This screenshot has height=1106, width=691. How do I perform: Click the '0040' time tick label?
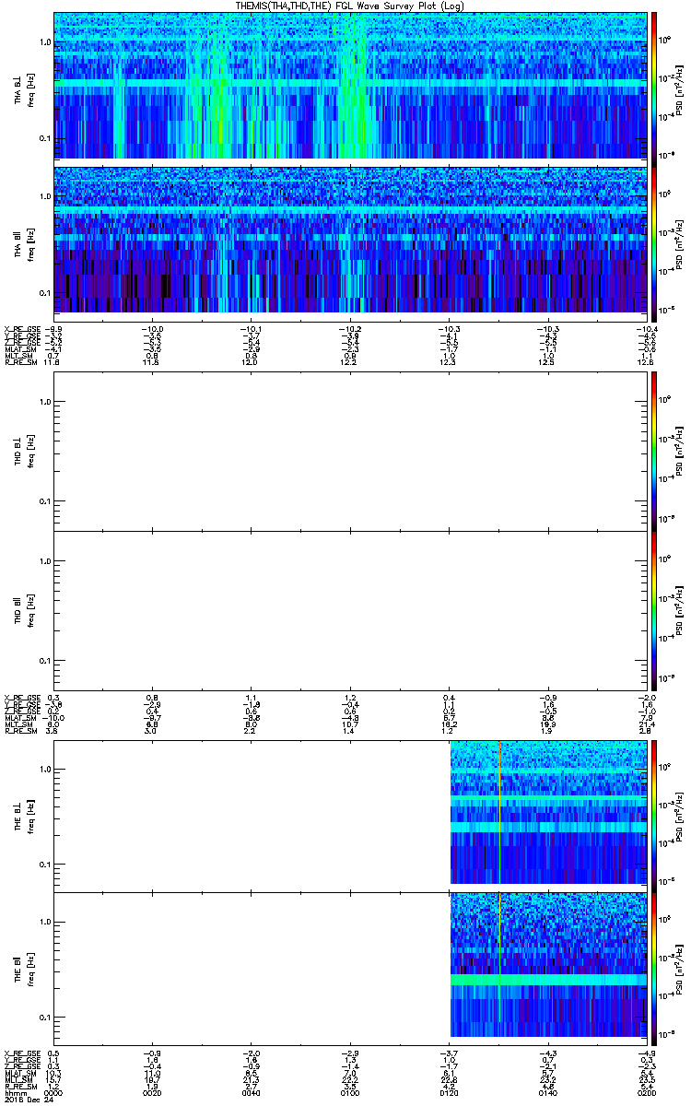(x=251, y=1091)
